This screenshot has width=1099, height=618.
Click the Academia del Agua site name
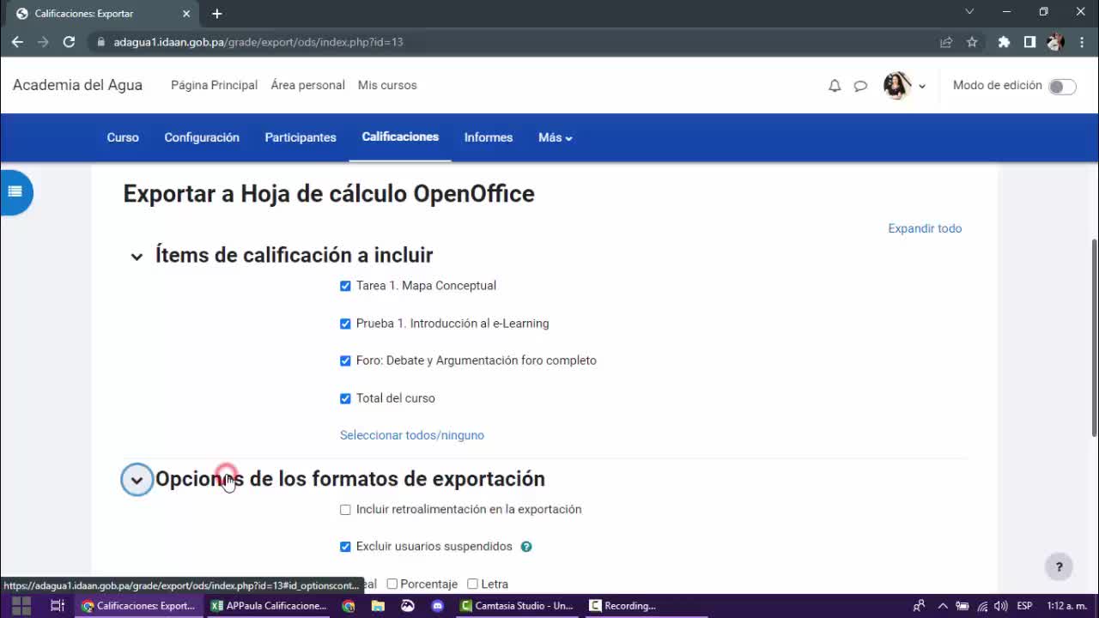click(77, 85)
